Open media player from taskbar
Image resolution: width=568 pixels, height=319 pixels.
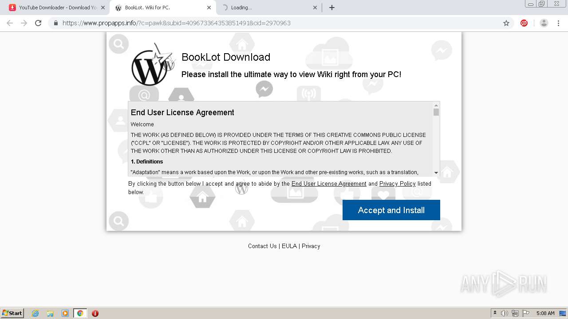coord(65,313)
